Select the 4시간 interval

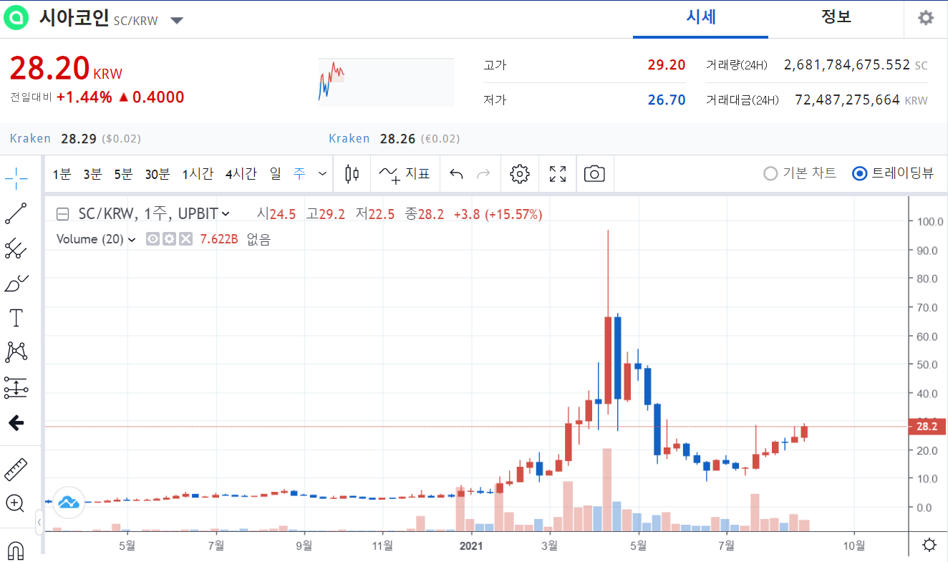click(241, 173)
